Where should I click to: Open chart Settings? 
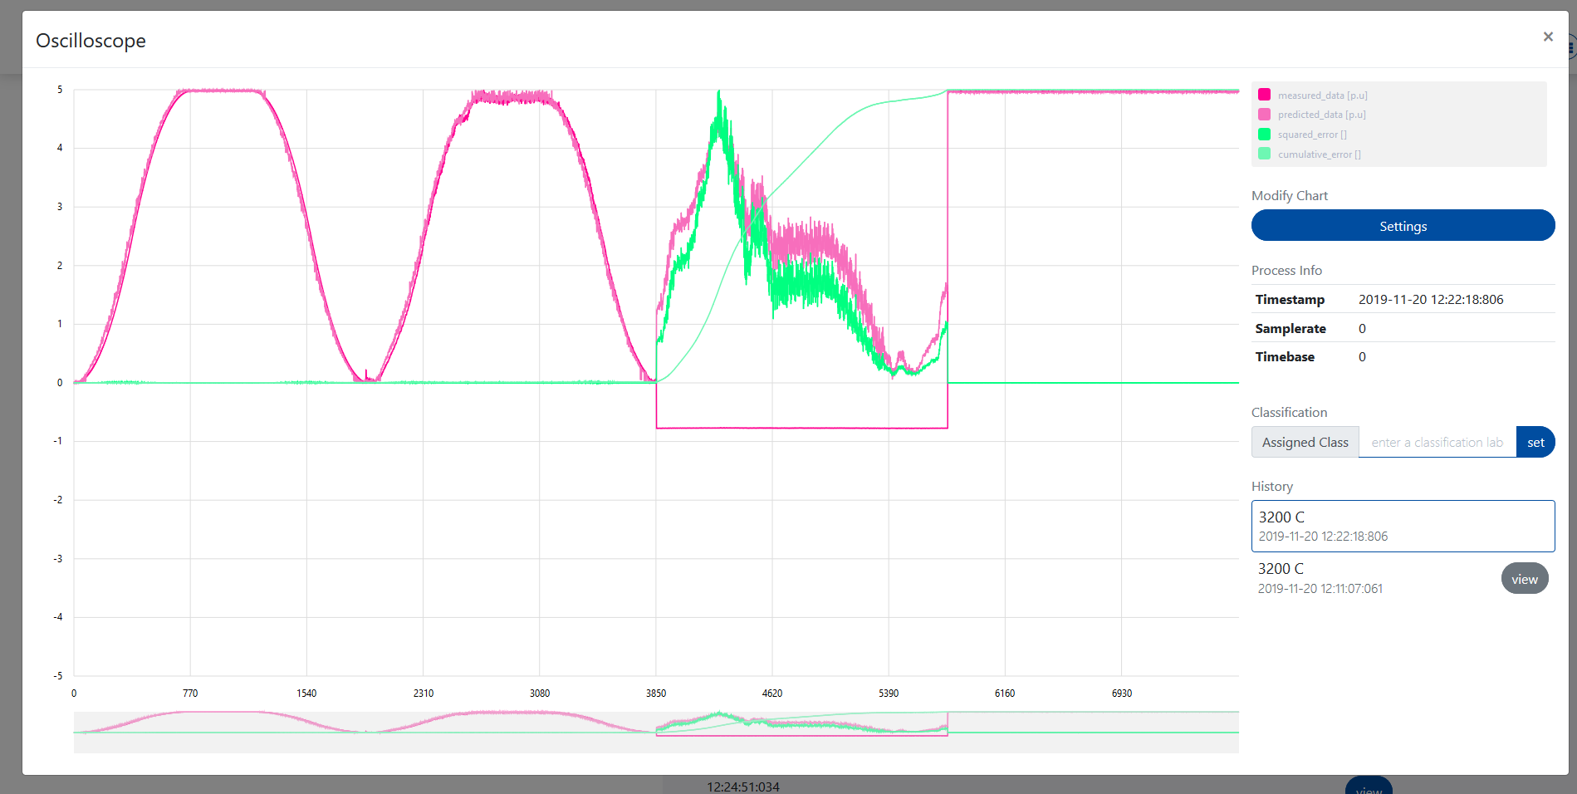pos(1403,226)
